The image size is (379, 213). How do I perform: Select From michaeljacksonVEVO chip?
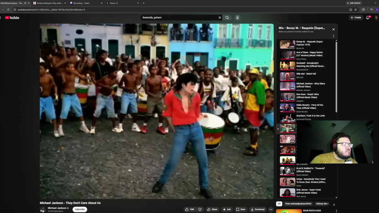298,204
